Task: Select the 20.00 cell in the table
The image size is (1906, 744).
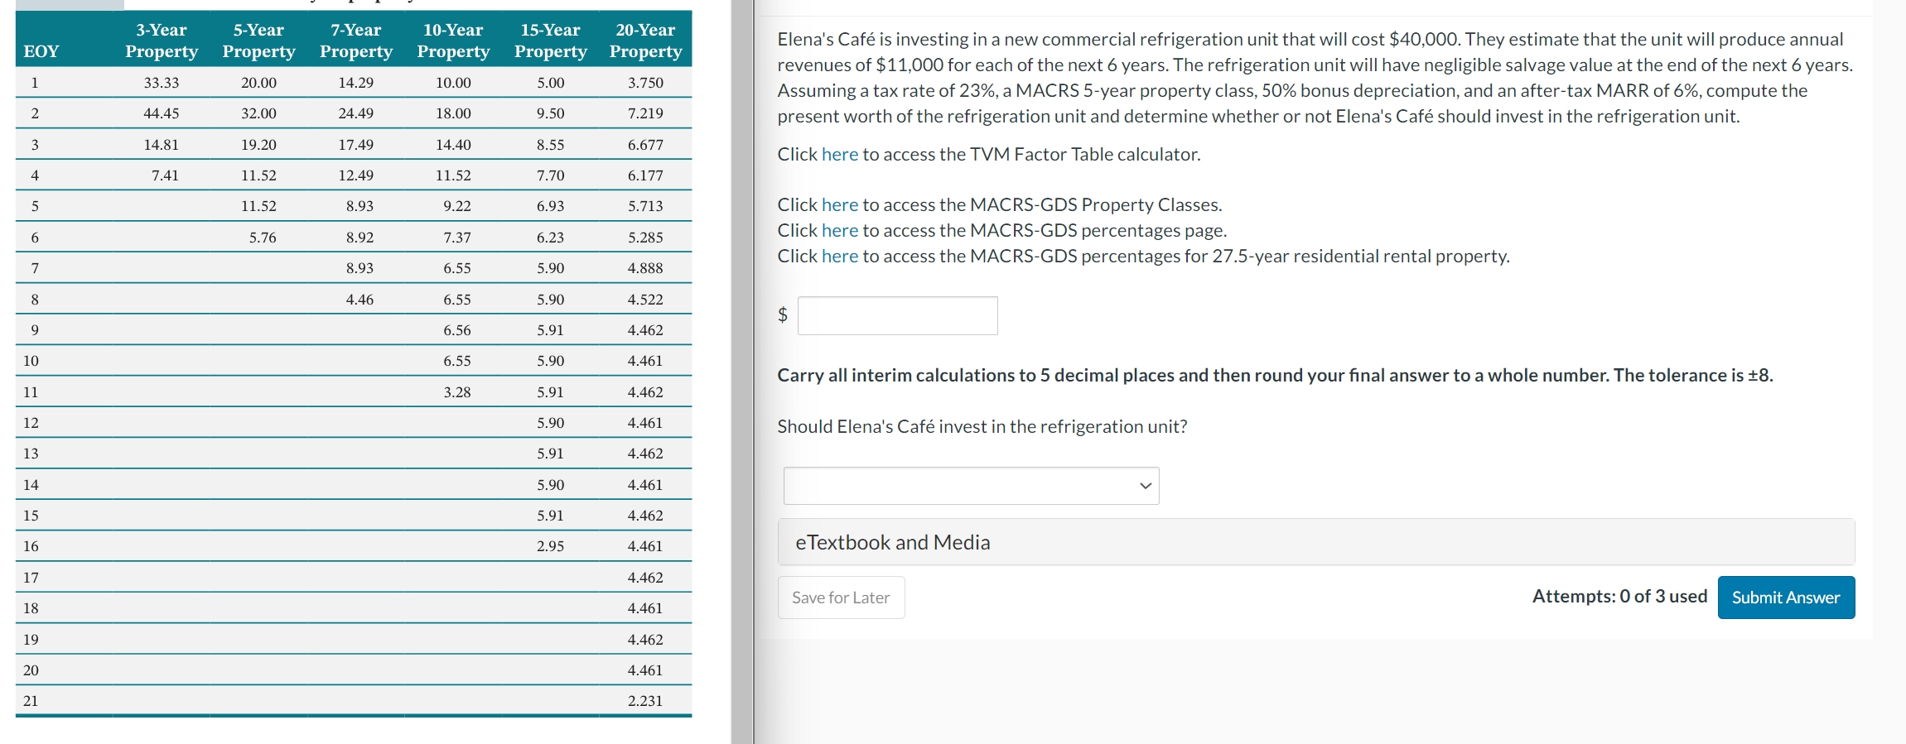Action: pos(258,83)
